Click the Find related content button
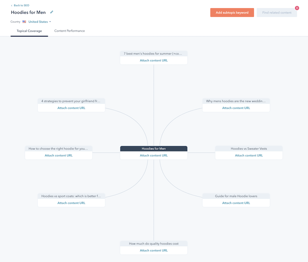The height and width of the screenshot is (262, 308). 276,12
